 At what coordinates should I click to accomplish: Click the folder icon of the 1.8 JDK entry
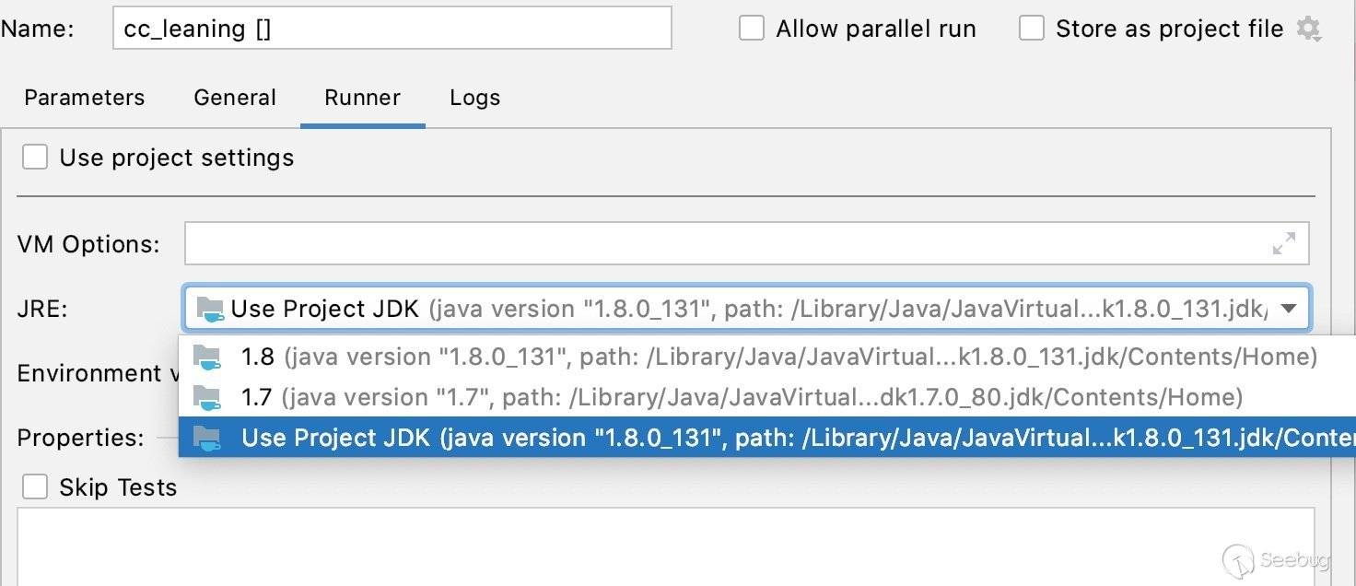coord(206,357)
